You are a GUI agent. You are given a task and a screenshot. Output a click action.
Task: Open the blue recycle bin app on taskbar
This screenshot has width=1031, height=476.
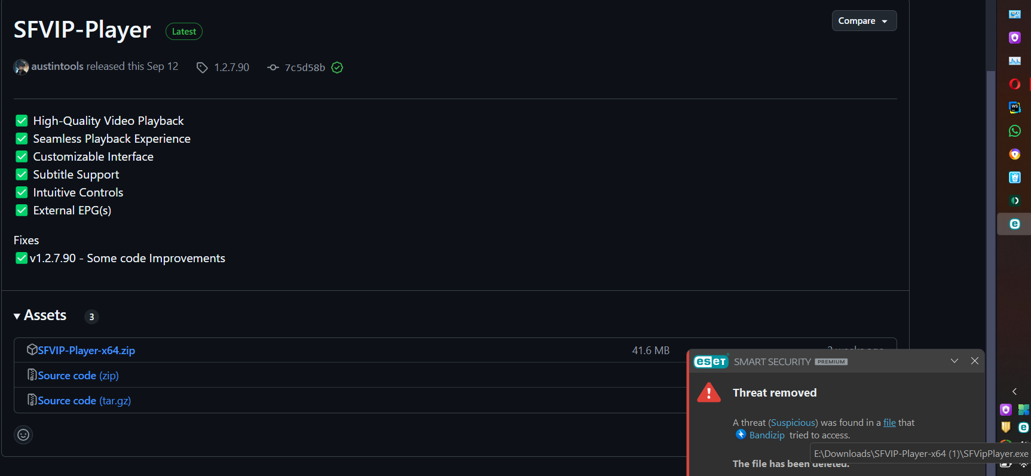pyautogui.click(x=1015, y=177)
